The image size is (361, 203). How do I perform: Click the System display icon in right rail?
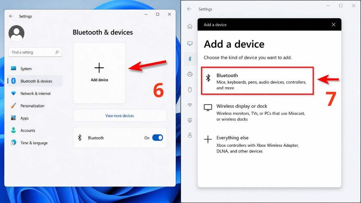pyautogui.click(x=190, y=44)
